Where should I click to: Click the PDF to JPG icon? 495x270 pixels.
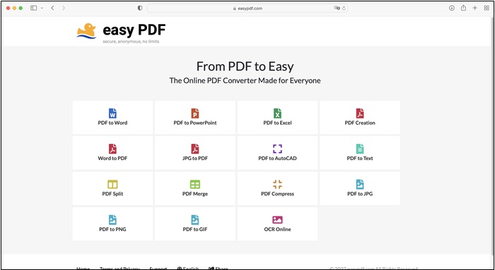(x=360, y=185)
